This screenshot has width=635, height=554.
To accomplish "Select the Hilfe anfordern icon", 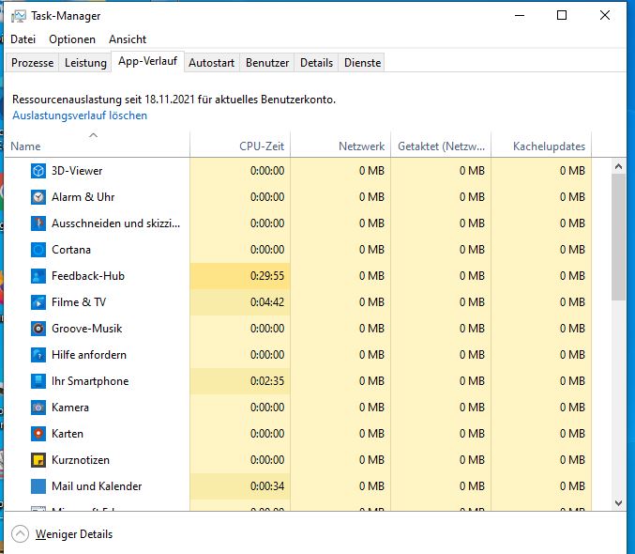I will [x=38, y=355].
